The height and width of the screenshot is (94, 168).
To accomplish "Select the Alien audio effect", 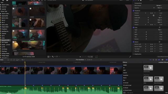I will click(148, 79).
